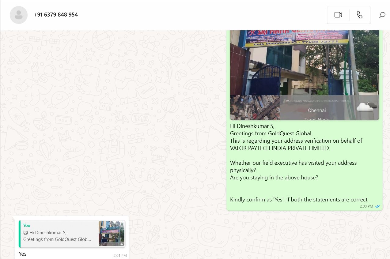Image resolution: width=390 pixels, height=259 pixels.
Task: Click the satellite map inset on the photo
Action: (255, 107)
